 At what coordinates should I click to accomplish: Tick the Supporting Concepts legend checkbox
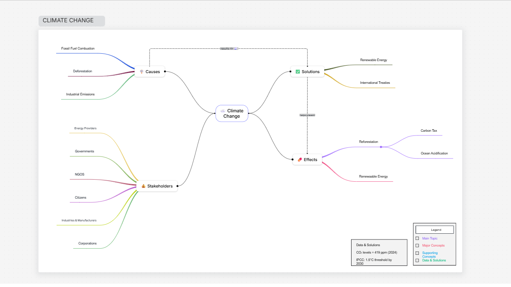pyautogui.click(x=417, y=253)
